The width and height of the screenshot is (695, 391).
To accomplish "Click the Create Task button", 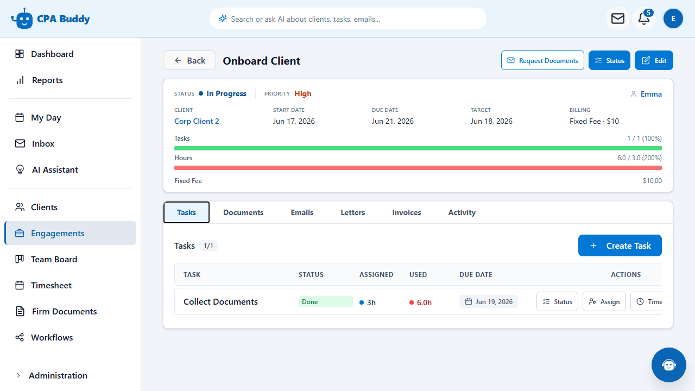I will coord(620,245).
